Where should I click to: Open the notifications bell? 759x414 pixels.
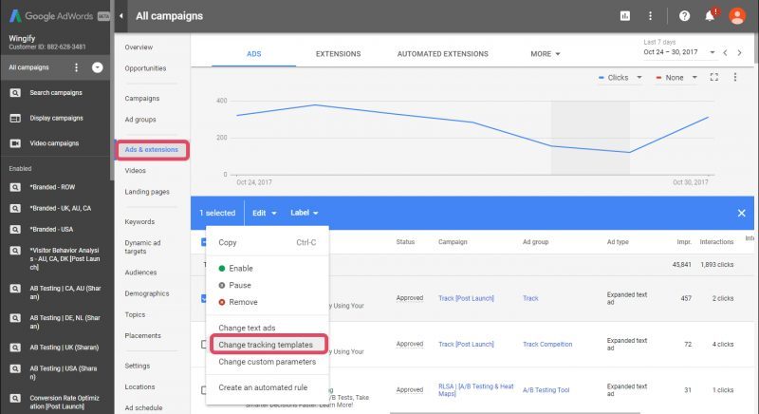(x=710, y=16)
